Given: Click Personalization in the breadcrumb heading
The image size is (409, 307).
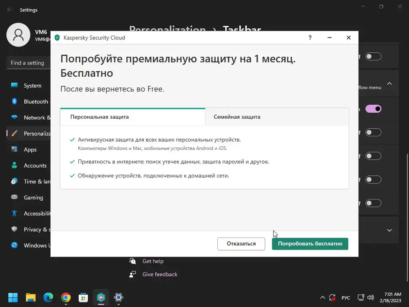Looking at the screenshot, I should [167, 29].
